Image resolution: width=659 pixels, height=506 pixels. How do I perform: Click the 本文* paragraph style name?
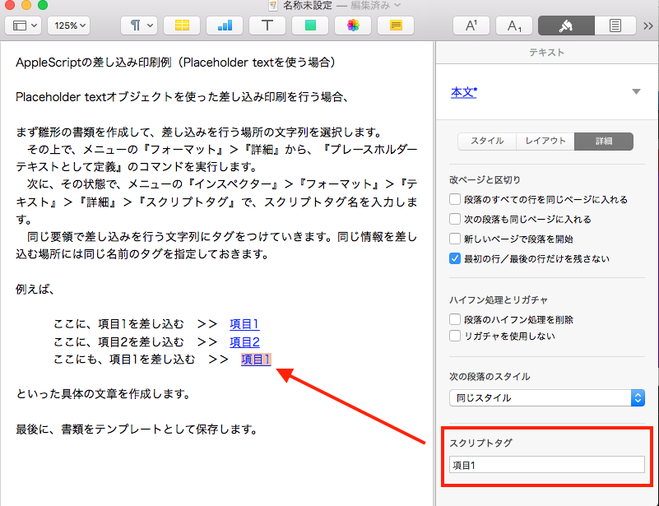click(x=464, y=92)
